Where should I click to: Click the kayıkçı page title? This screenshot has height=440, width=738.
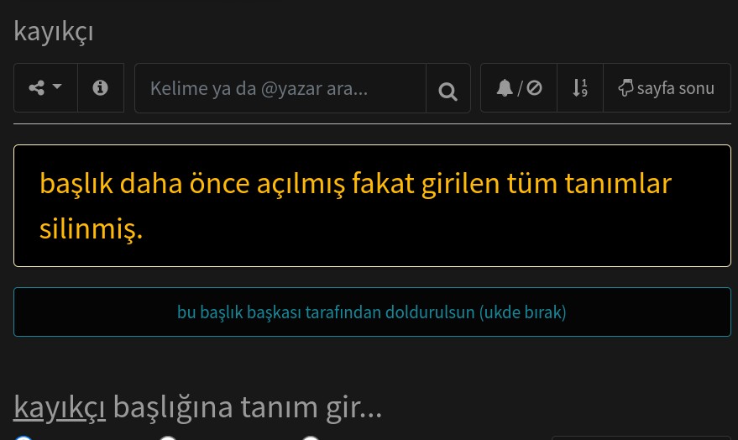[x=53, y=32]
